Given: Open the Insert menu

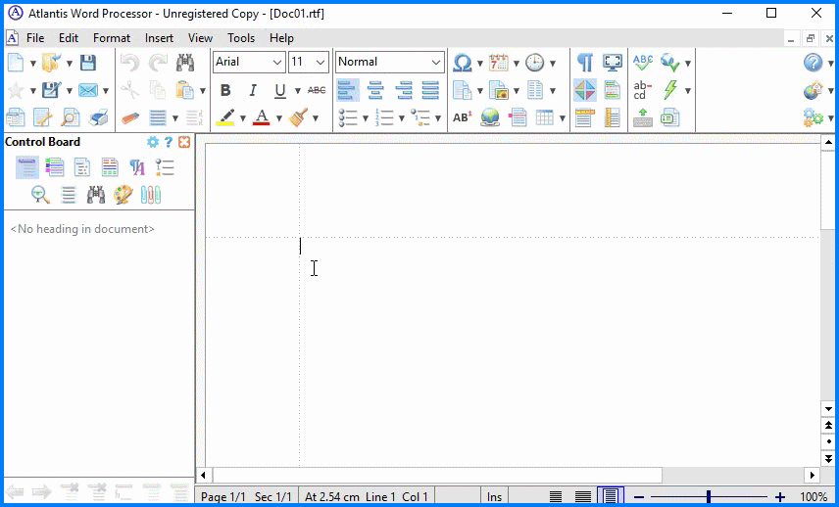Looking at the screenshot, I should (x=159, y=38).
